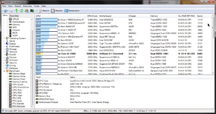This screenshot has width=216, height=114.
Task: Expand the Operating System node
Action: click(x=4, y=38)
